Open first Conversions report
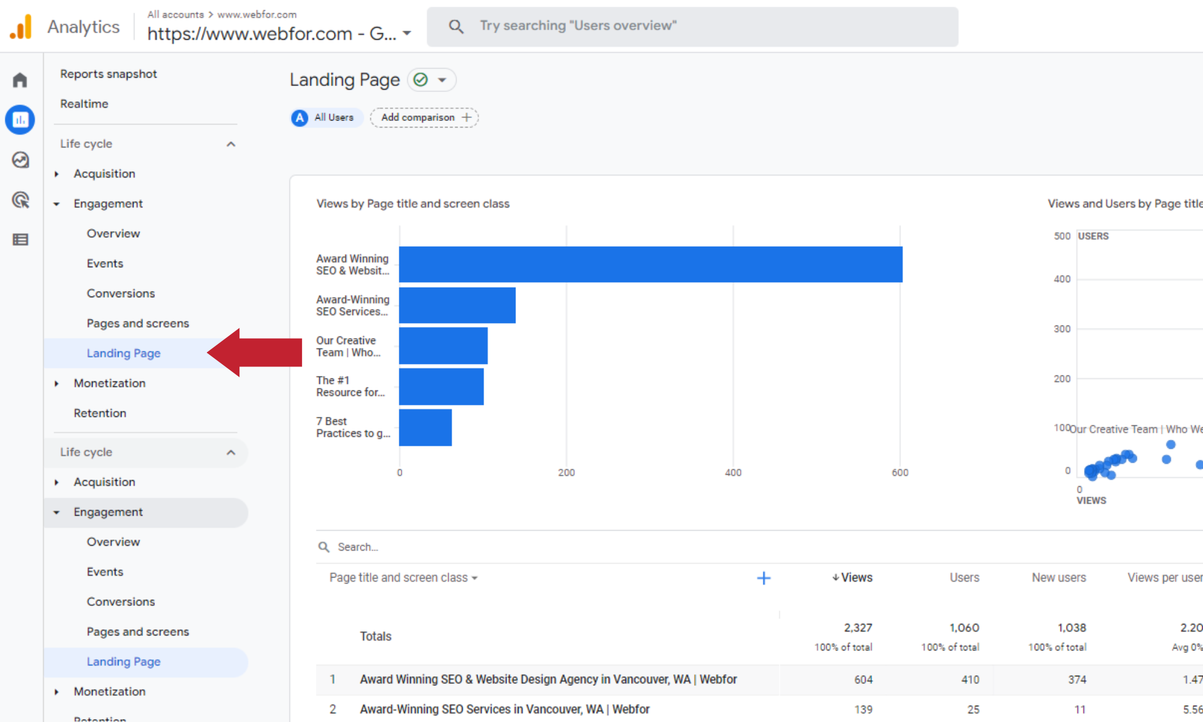 tap(121, 293)
